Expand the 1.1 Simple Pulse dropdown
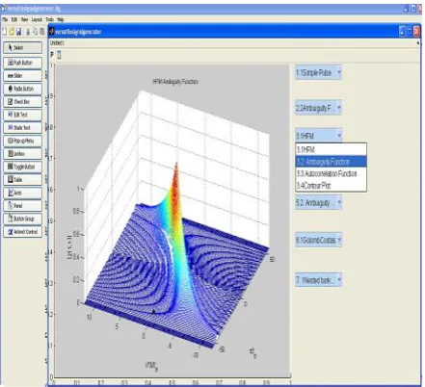The width and height of the screenshot is (425, 387). click(x=338, y=73)
